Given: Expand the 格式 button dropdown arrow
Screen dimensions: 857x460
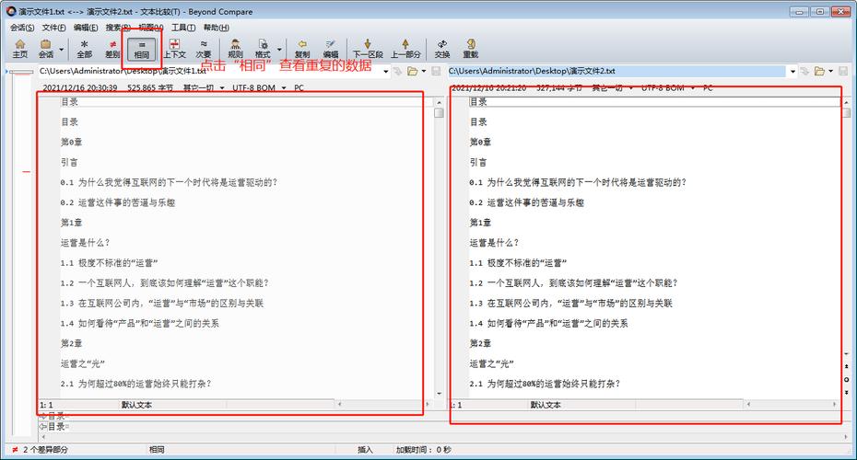Looking at the screenshot, I should (x=279, y=49).
